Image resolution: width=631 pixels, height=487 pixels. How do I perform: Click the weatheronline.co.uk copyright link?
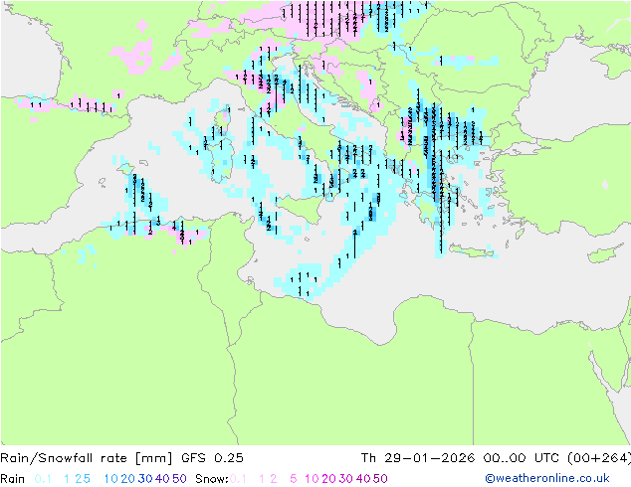click(547, 478)
